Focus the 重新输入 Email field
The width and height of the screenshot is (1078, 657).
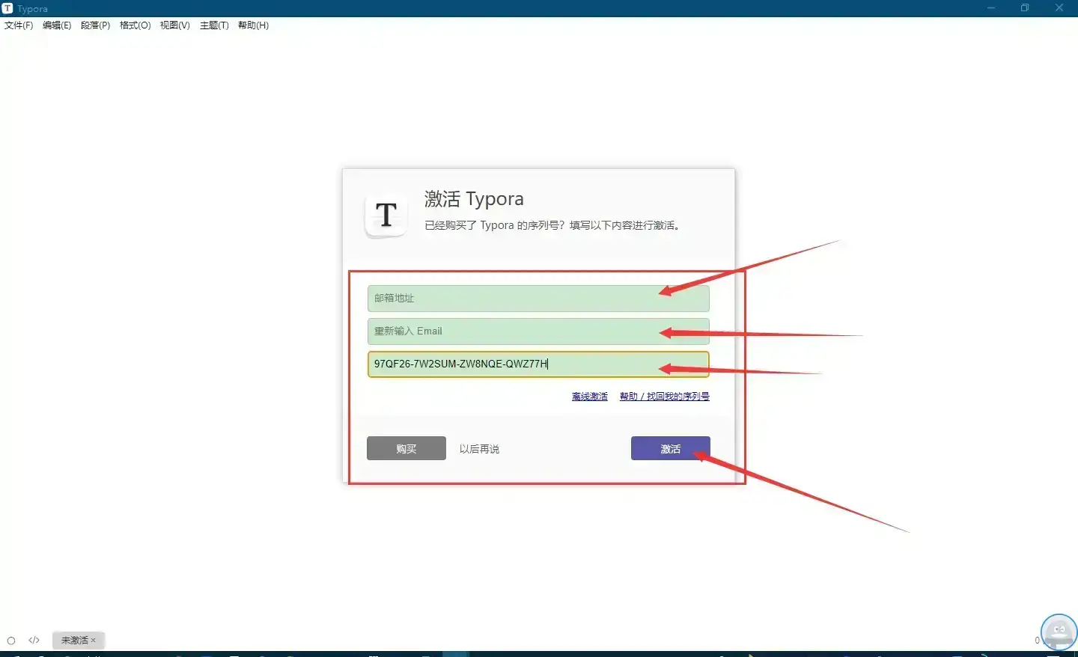pos(538,331)
